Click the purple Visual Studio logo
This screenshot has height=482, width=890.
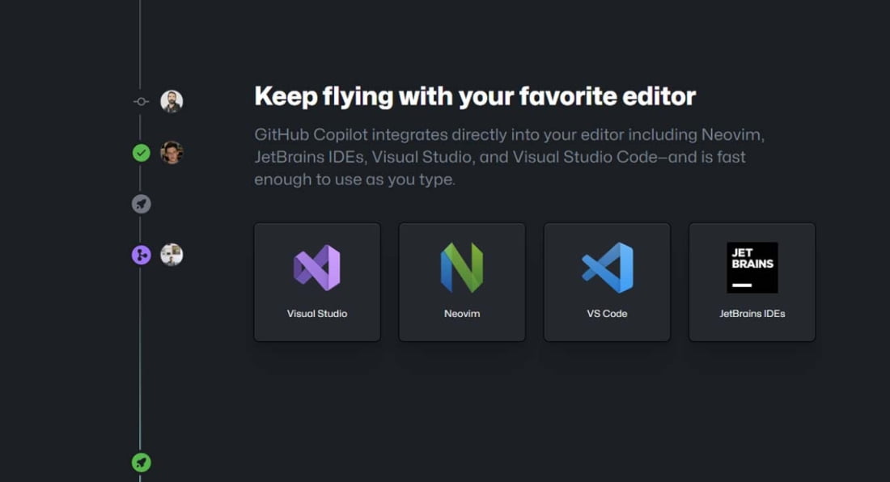(x=316, y=268)
